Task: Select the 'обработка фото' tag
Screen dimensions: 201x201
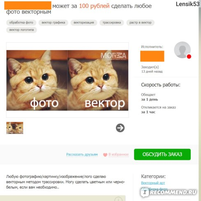Action: 21,23
